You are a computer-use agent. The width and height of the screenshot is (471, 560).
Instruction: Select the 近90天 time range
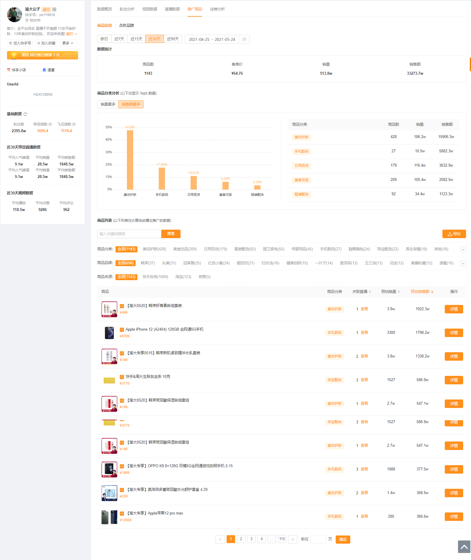[x=173, y=39]
